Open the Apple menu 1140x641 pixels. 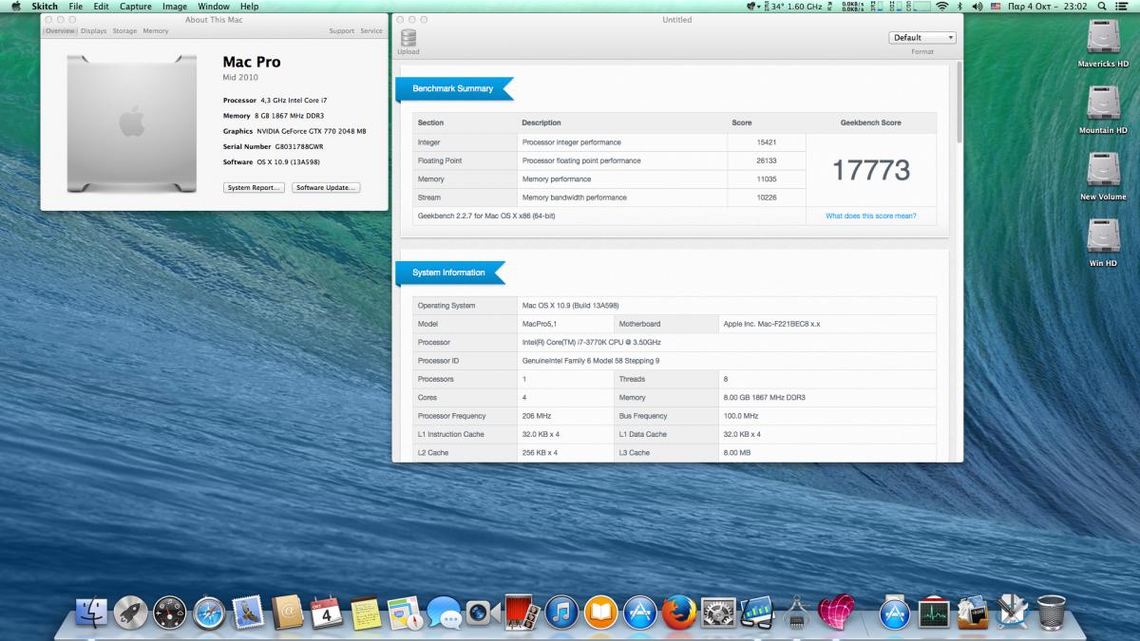(15, 7)
